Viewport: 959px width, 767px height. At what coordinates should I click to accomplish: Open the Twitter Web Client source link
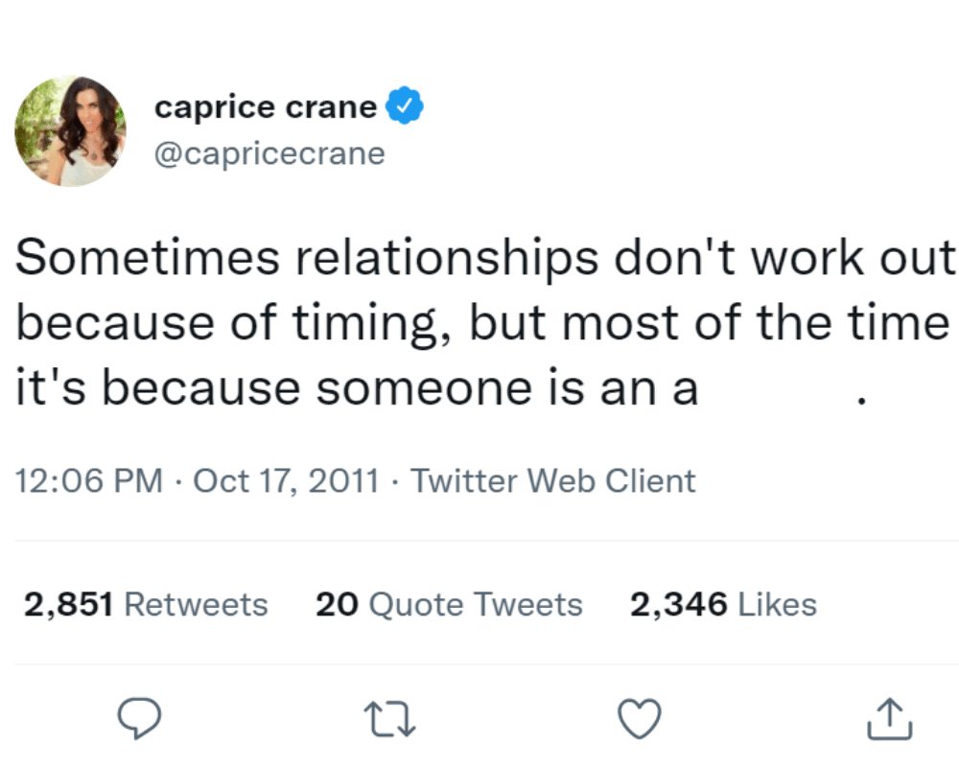tap(553, 480)
